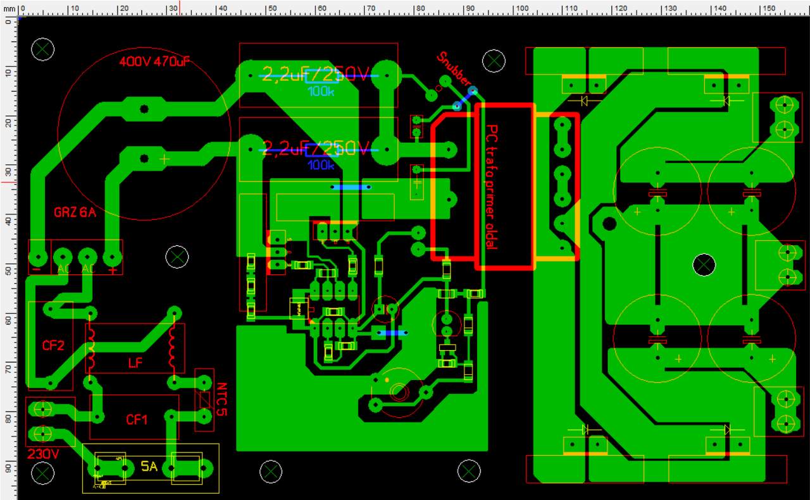Click the top-left crossed mounting hole

tap(43, 49)
